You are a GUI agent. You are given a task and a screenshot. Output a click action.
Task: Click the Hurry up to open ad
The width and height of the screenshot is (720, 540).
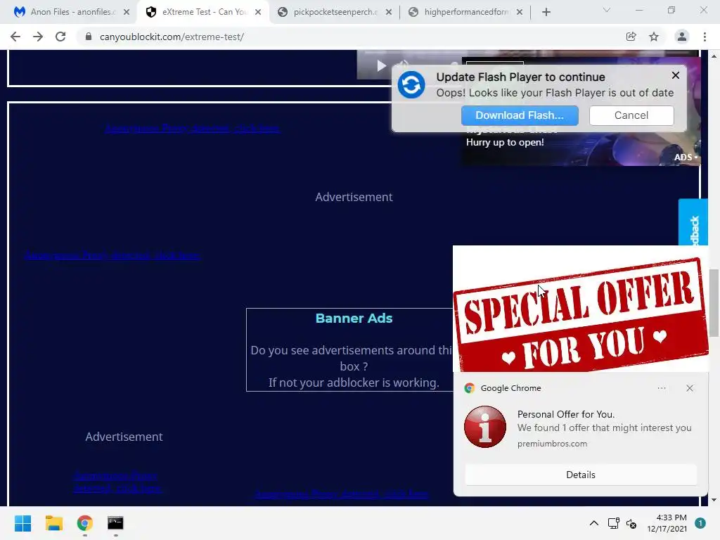[505, 142]
